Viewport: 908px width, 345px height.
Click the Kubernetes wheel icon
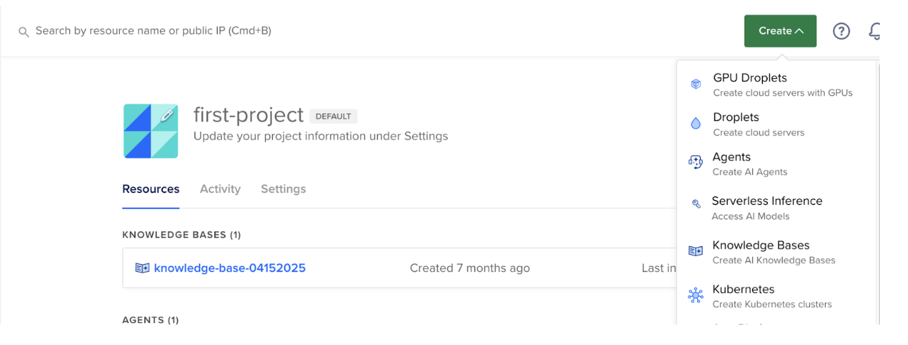click(x=696, y=296)
